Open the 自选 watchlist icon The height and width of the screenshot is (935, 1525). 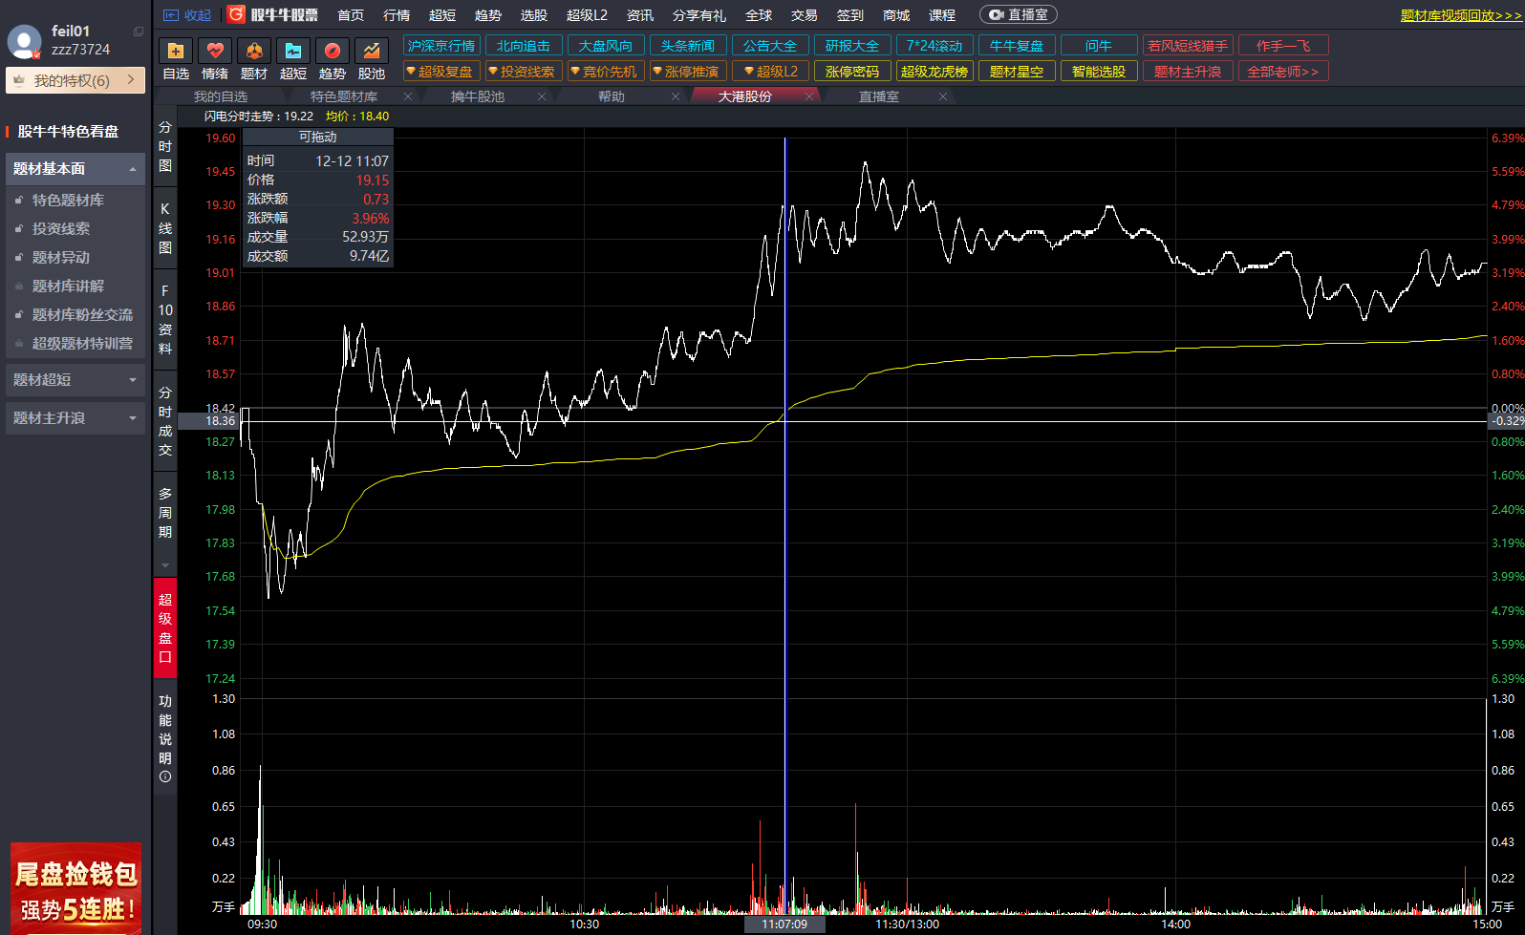pyautogui.click(x=176, y=51)
